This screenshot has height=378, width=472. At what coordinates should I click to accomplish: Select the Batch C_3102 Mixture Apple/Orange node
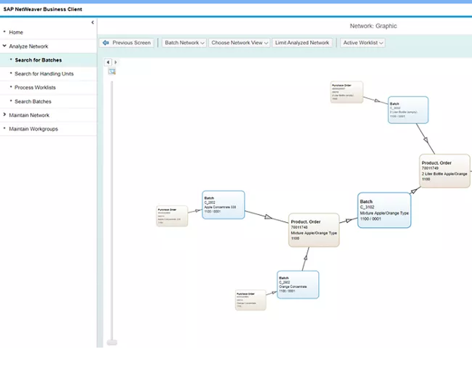point(384,209)
